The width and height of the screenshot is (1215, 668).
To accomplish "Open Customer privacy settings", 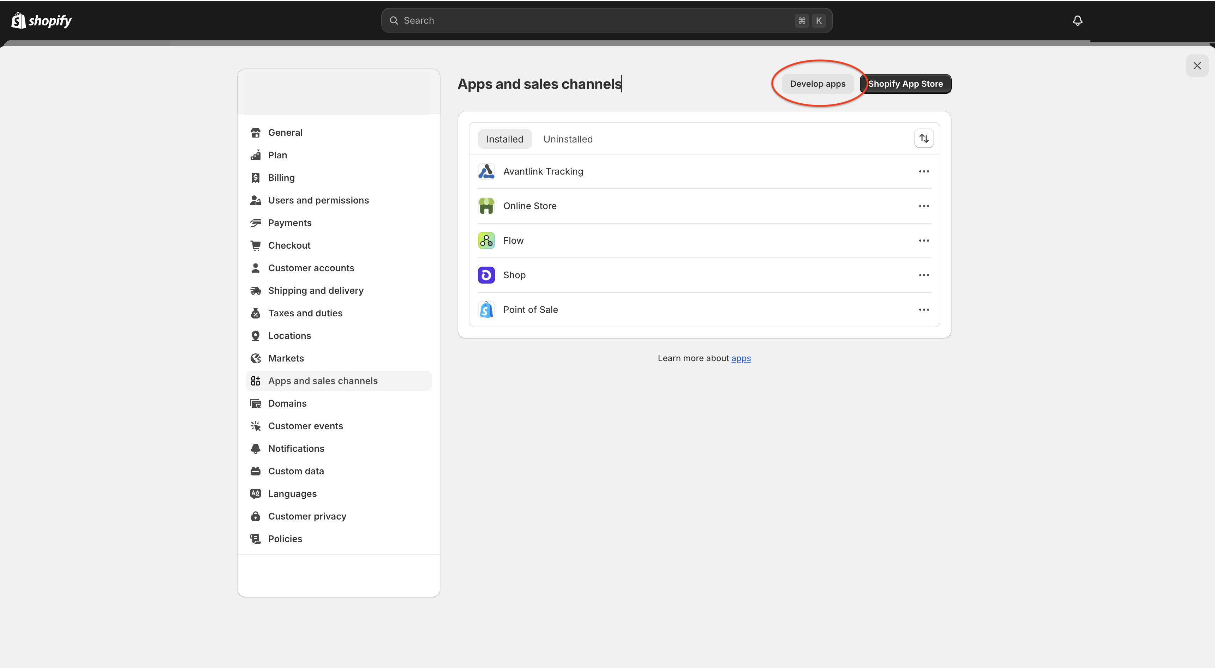I will [339, 517].
